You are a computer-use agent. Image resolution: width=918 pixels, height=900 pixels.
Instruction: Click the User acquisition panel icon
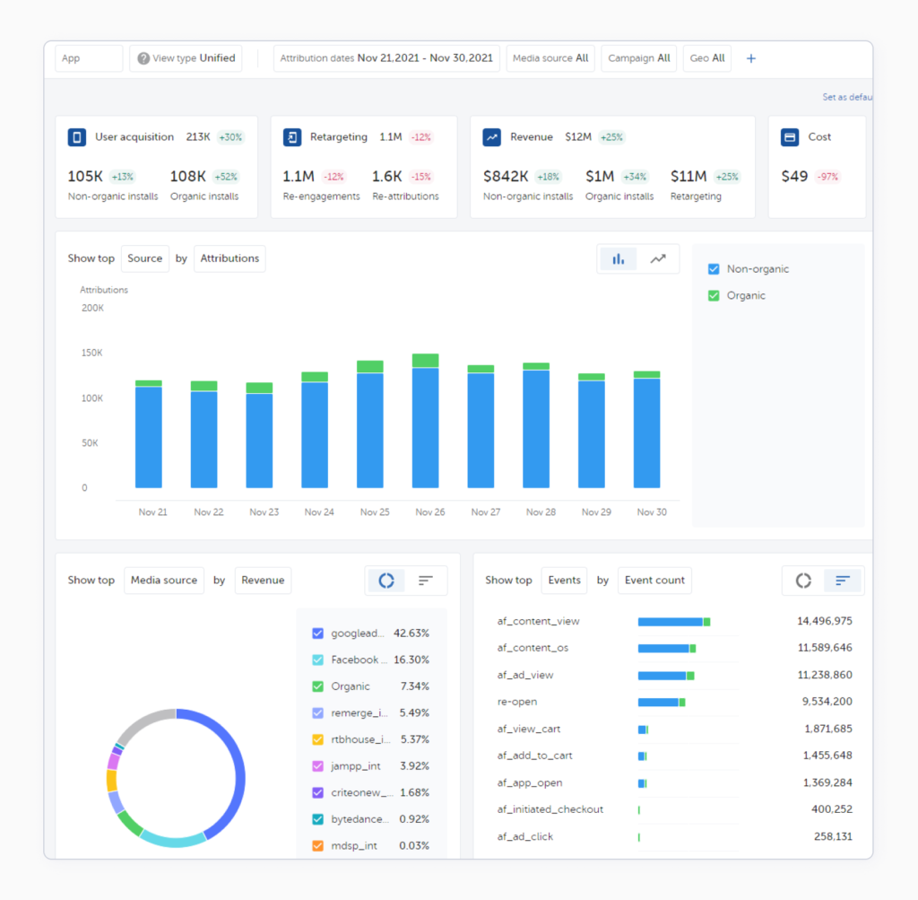pyautogui.click(x=75, y=136)
